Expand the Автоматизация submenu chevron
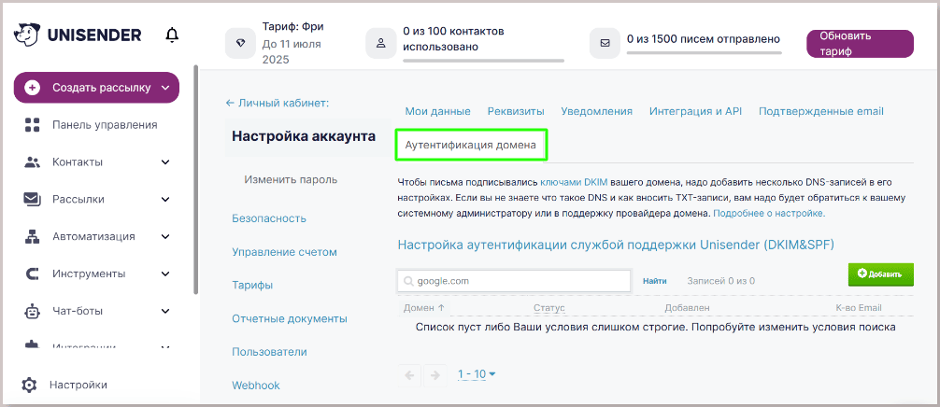940x407 pixels. (165, 236)
